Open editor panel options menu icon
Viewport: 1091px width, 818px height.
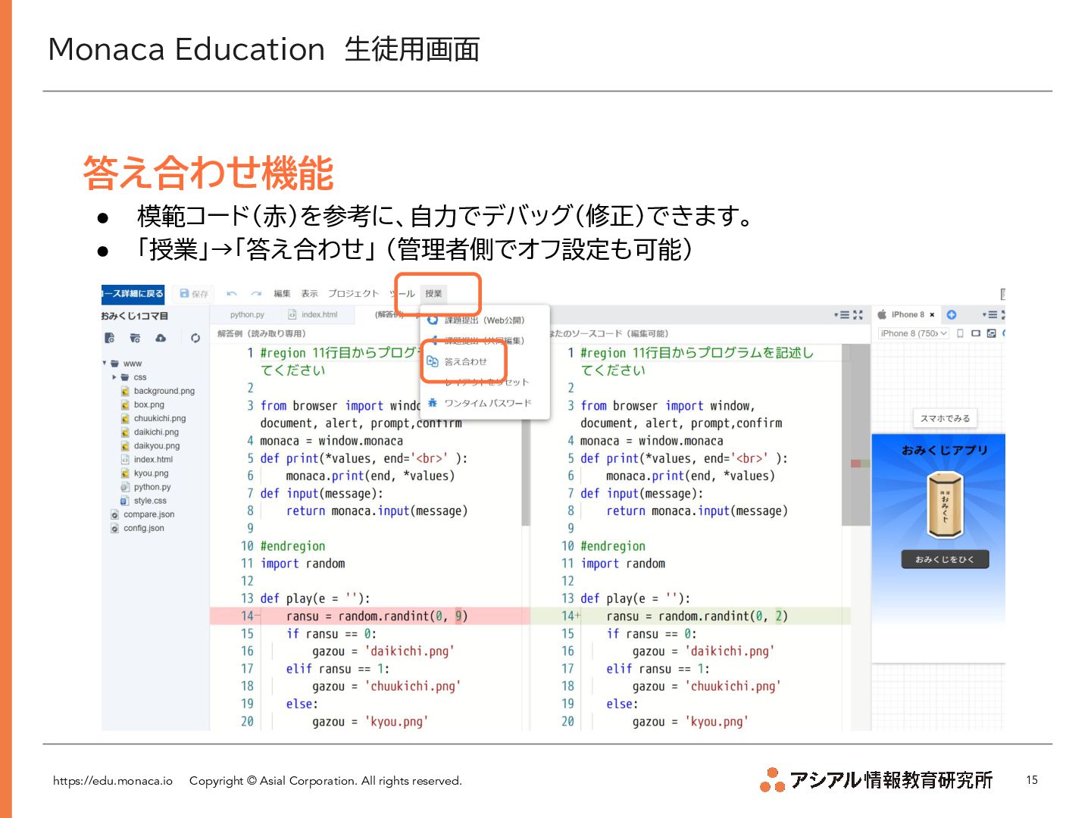point(842,314)
